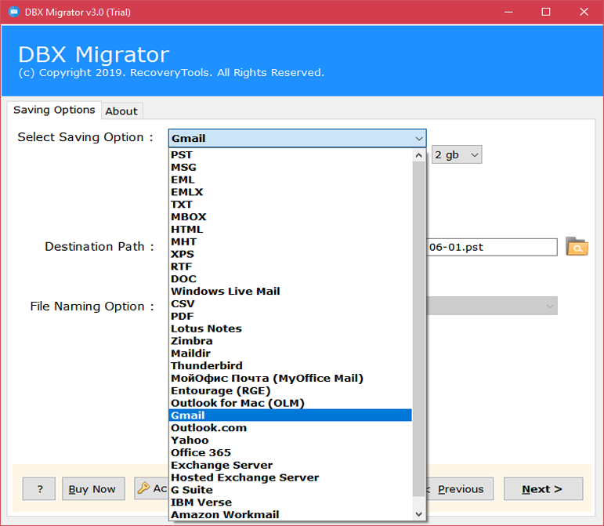Pick MBOX in the dropdown list

[x=291, y=216]
